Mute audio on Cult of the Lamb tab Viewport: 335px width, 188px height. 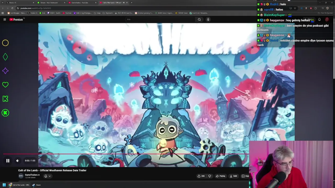[124, 3]
